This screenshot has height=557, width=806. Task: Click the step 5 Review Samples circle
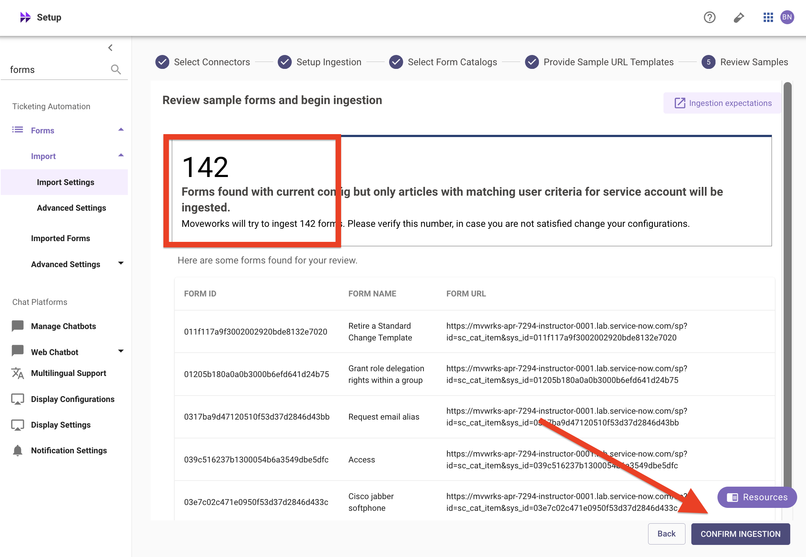(x=709, y=62)
